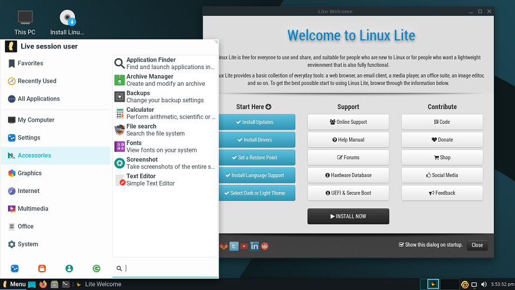The width and height of the screenshot is (515, 290).
Task: Click the Install Drivers button
Action: pos(257,140)
